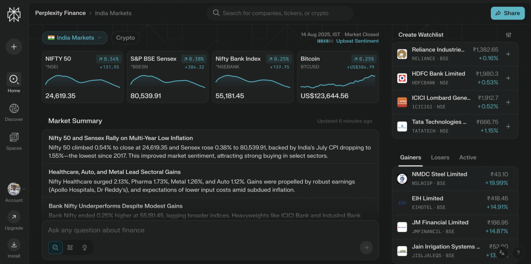Open the Perplexity home logo
This screenshot has height=264, width=531.
(14, 14)
